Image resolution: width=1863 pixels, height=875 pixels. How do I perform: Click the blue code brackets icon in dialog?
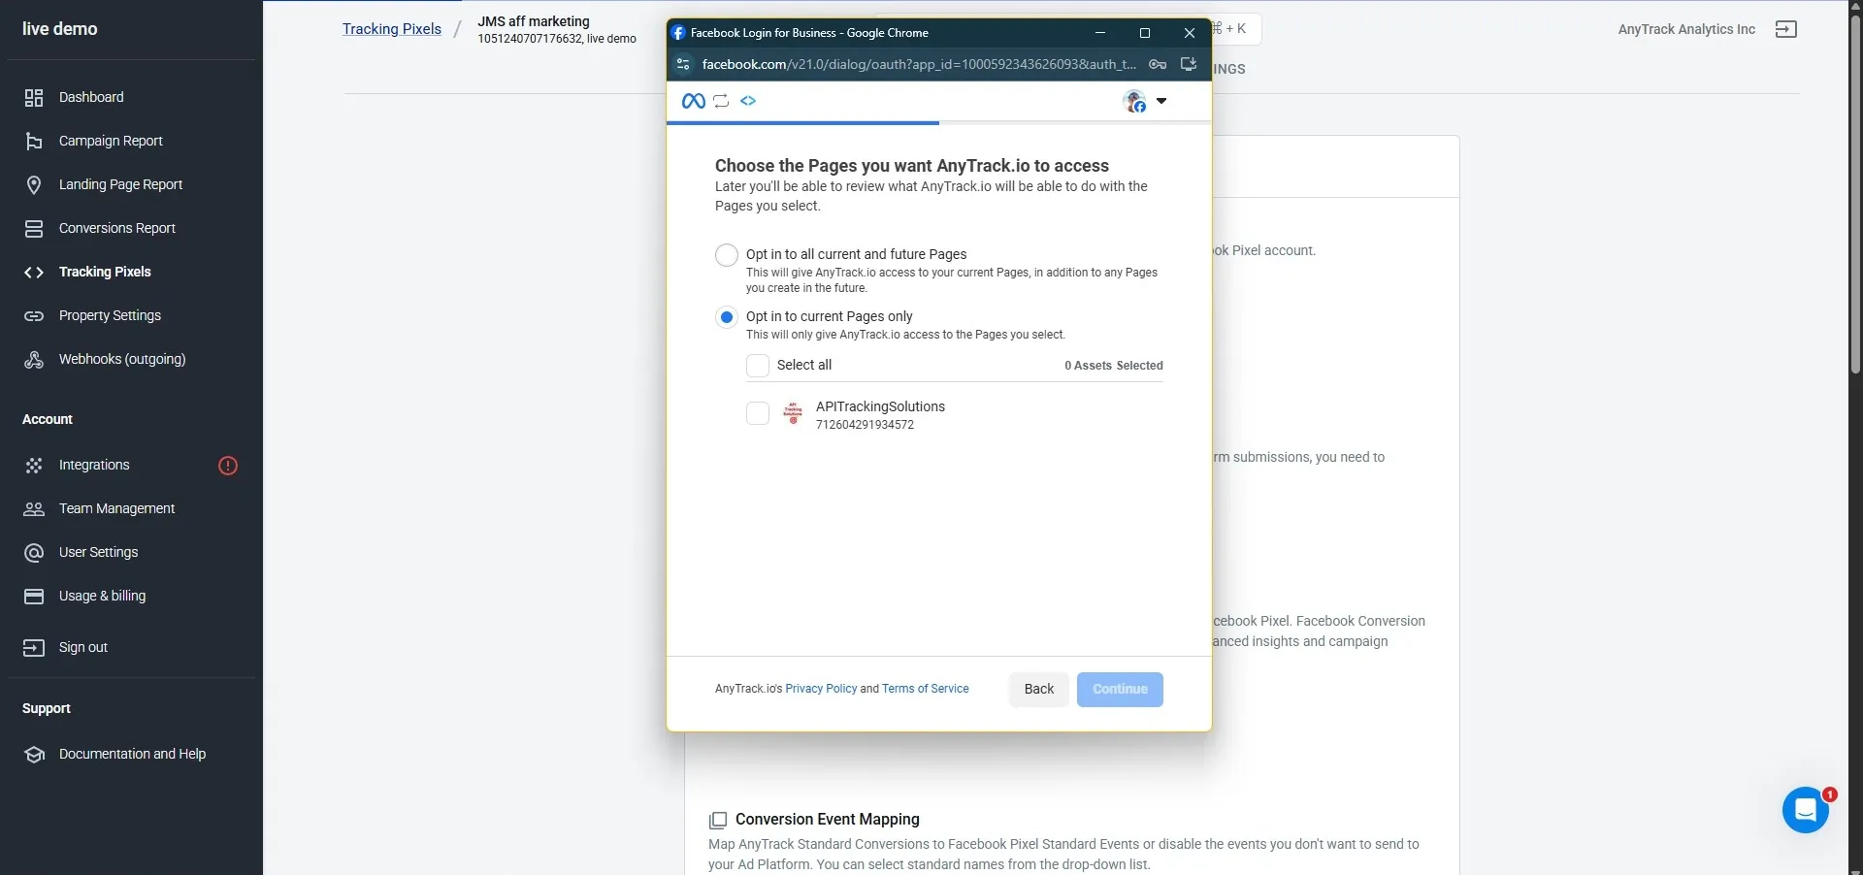tap(748, 101)
